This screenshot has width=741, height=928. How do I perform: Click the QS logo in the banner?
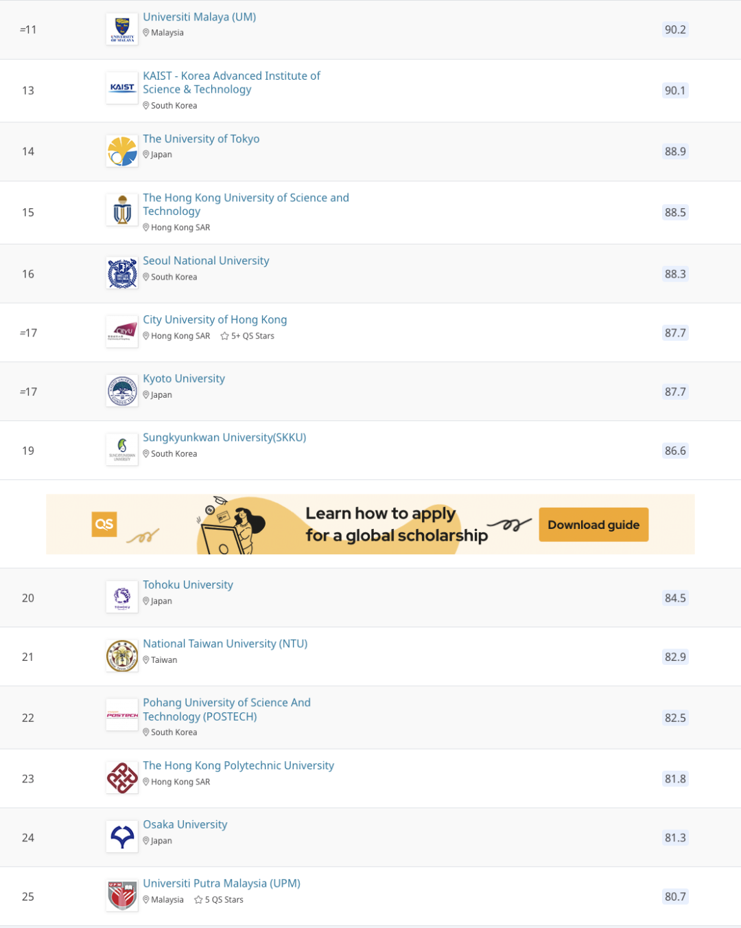coord(104,524)
